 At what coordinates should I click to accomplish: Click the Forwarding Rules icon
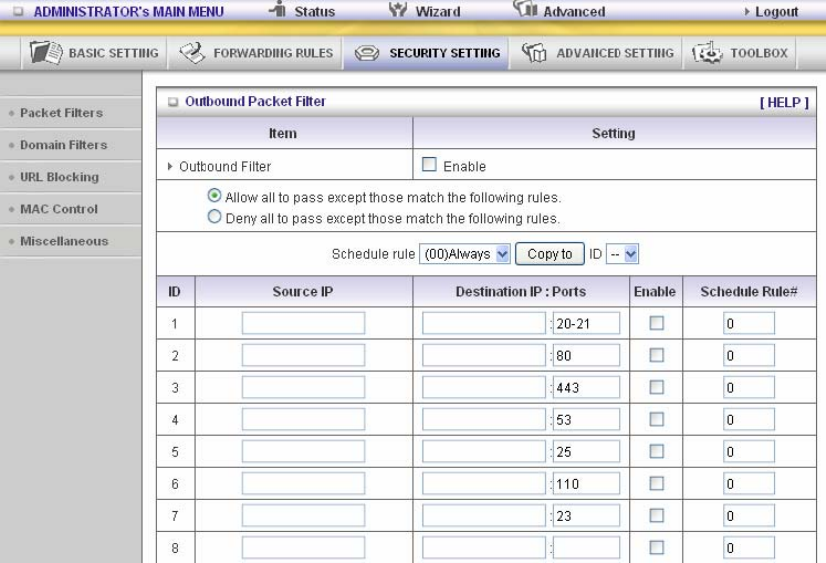[x=192, y=52]
